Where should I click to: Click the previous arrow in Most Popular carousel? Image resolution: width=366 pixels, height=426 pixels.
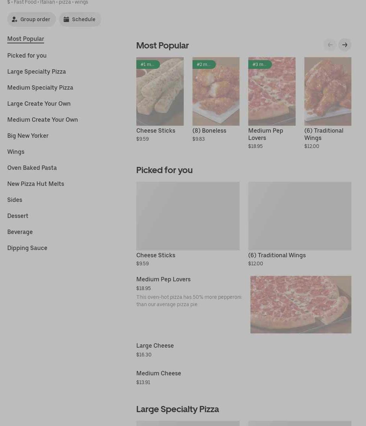330,45
